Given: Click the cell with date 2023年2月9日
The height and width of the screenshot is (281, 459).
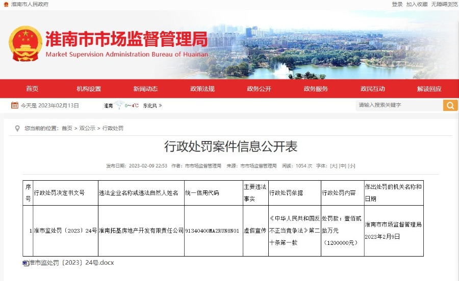Looking at the screenshot, I should click(393, 231).
